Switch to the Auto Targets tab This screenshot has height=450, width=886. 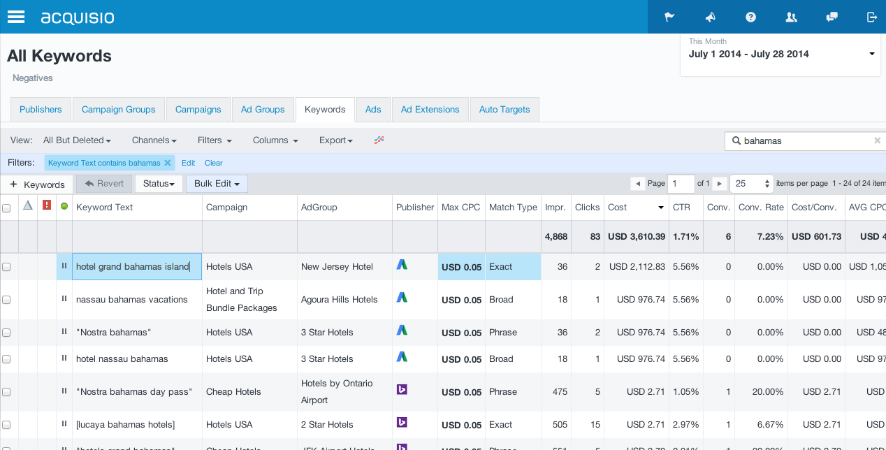click(504, 110)
